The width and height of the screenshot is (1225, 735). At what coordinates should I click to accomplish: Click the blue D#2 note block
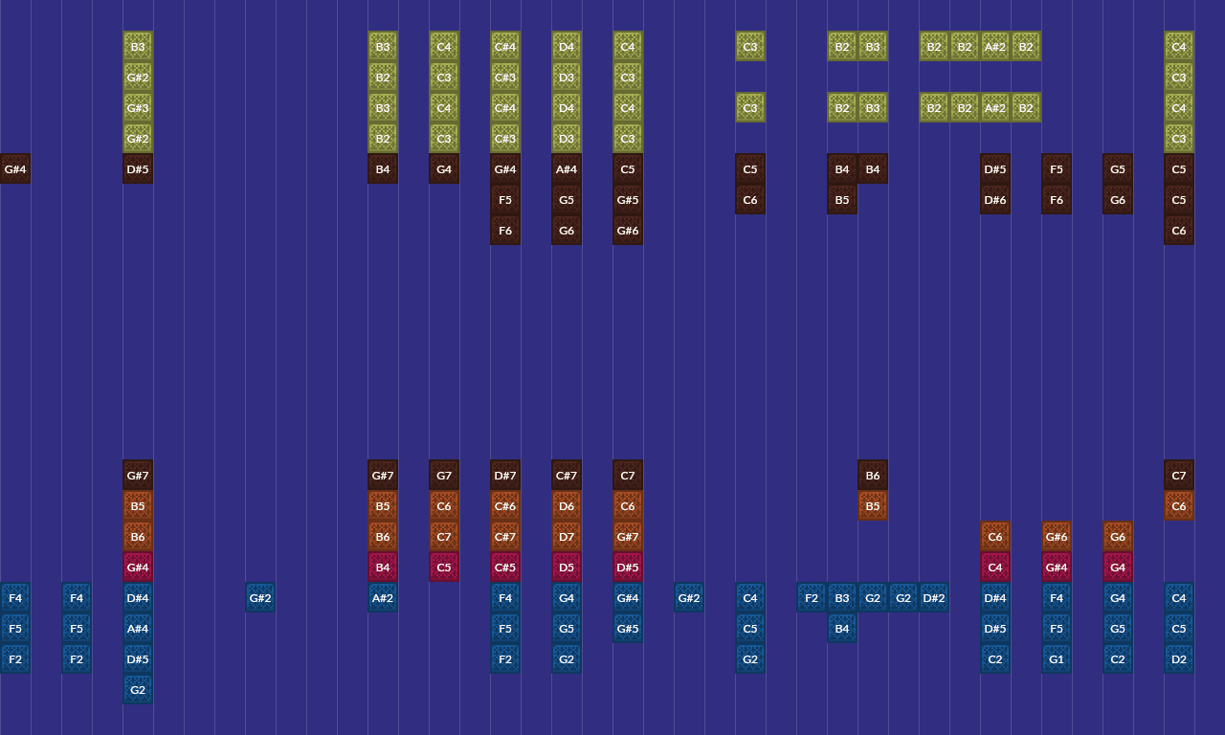934,598
